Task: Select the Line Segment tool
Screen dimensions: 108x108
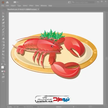Action: [3, 29]
